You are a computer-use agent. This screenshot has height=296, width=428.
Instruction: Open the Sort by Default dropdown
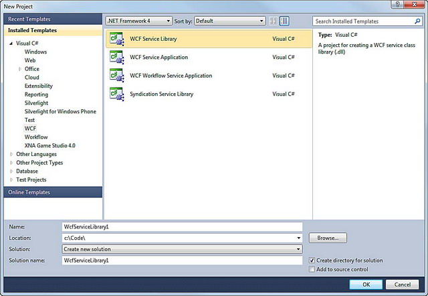(x=230, y=21)
